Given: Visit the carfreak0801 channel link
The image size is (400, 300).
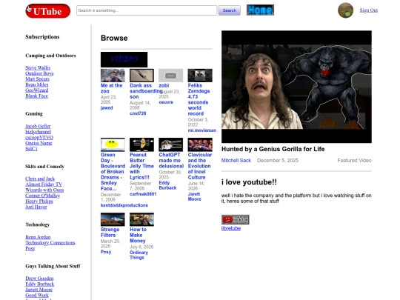Looking at the screenshot, I should tap(143, 194).
